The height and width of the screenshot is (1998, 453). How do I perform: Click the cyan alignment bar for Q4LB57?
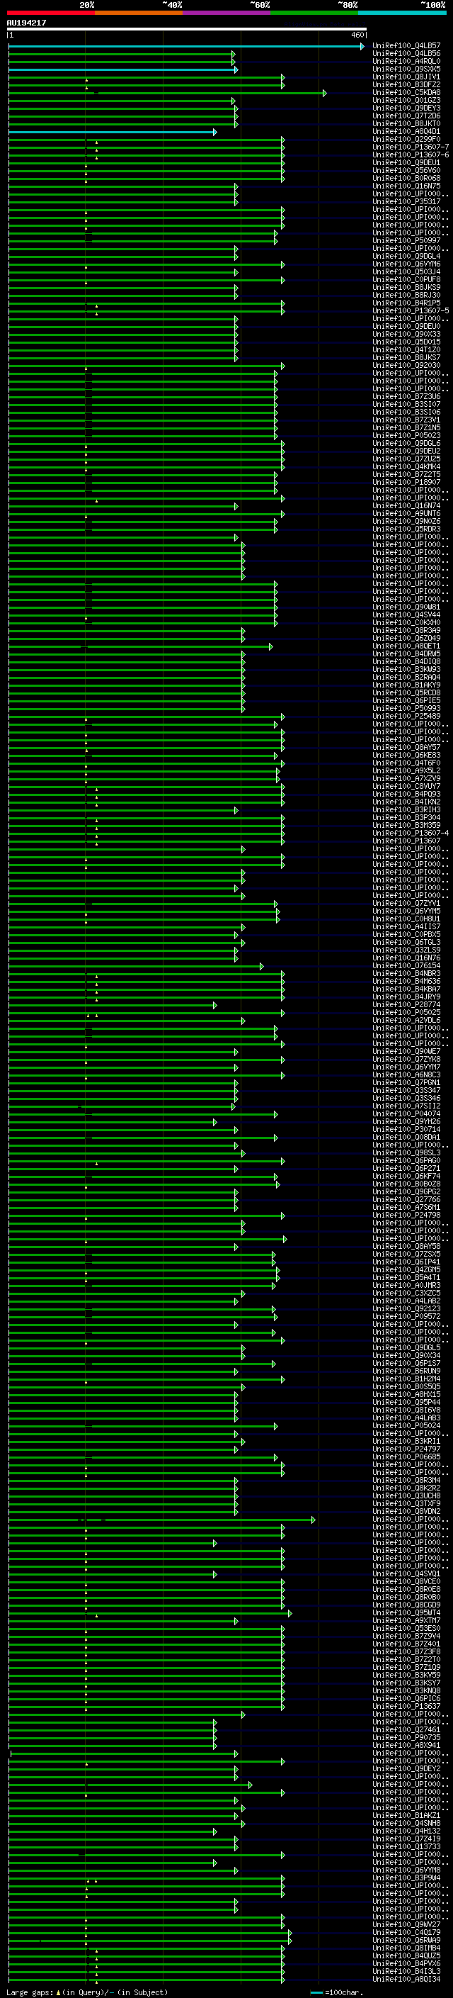pos(186,47)
